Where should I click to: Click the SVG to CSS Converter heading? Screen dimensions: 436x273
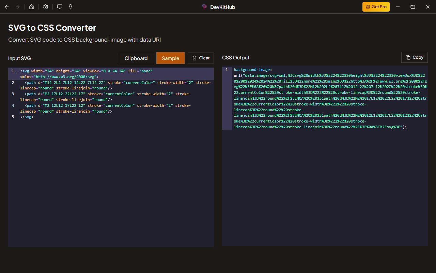pyautogui.click(x=52, y=28)
